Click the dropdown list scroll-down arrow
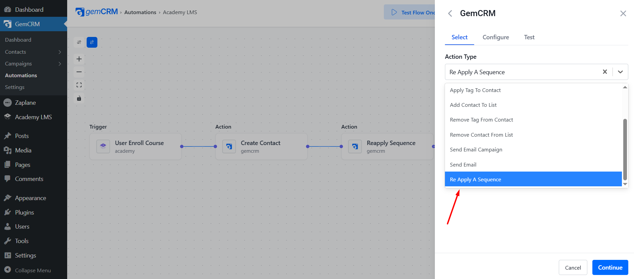The image size is (634, 279). tap(625, 184)
